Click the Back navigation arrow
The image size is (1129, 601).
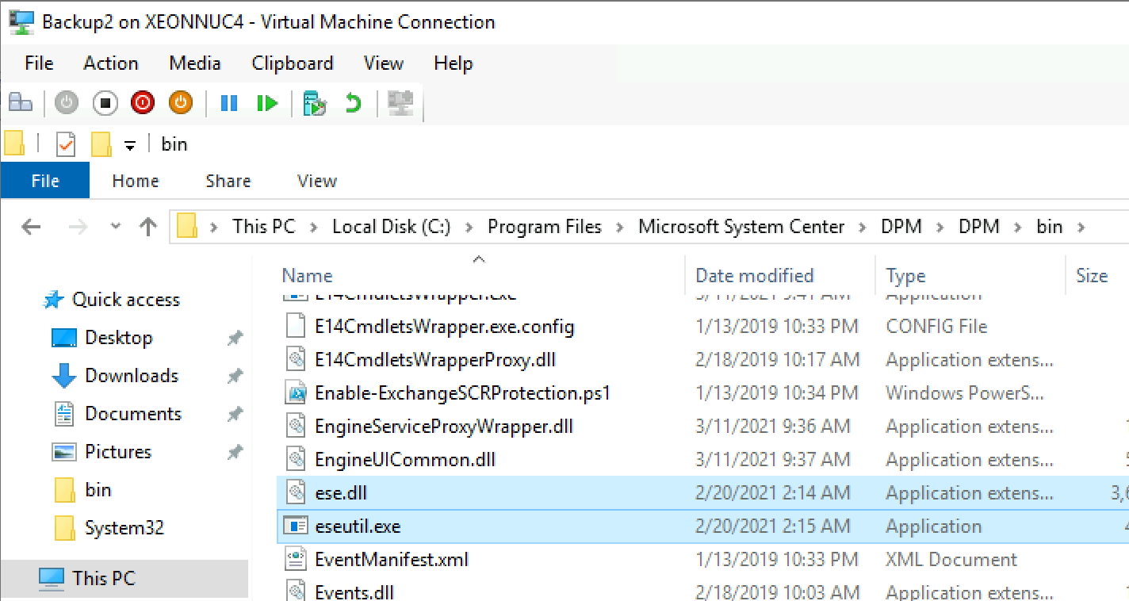click(31, 227)
